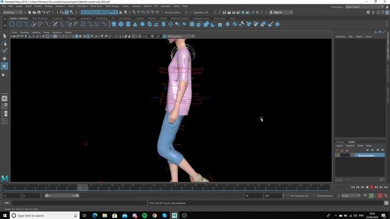Viewport: 390px width, 219px height.
Task: Open the viewport Shading menu
Action: pyautogui.click(x=24, y=32)
